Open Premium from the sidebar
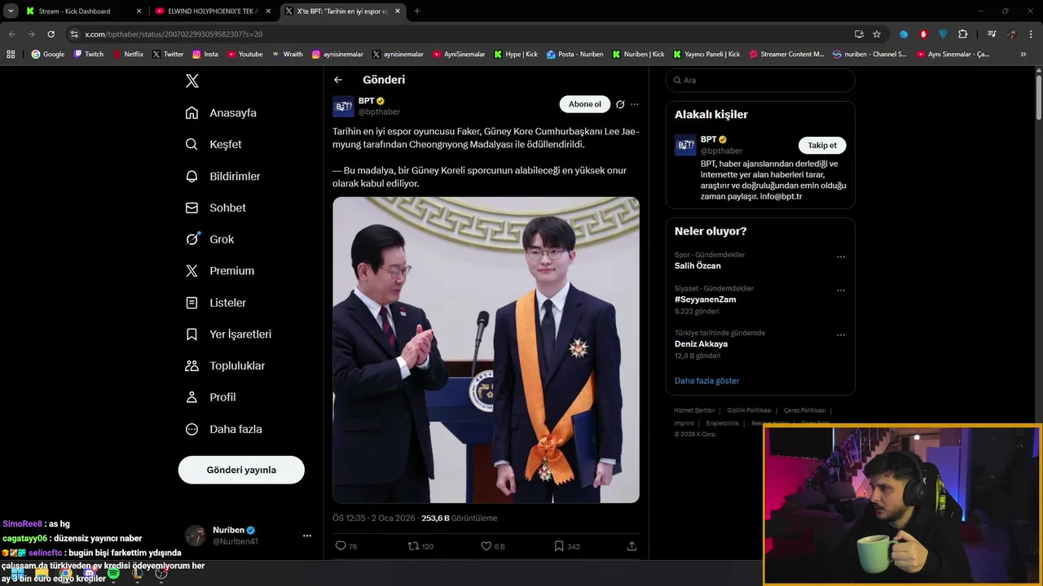The width and height of the screenshot is (1043, 586). click(220, 271)
